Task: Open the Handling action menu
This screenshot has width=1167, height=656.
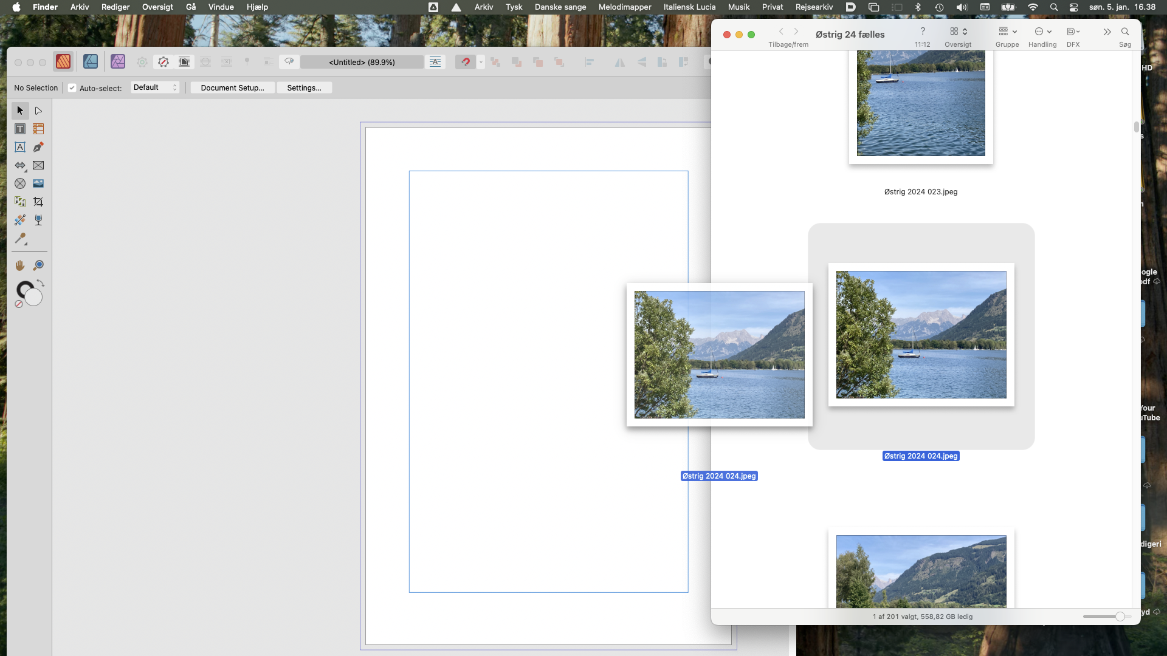Action: click(1042, 32)
